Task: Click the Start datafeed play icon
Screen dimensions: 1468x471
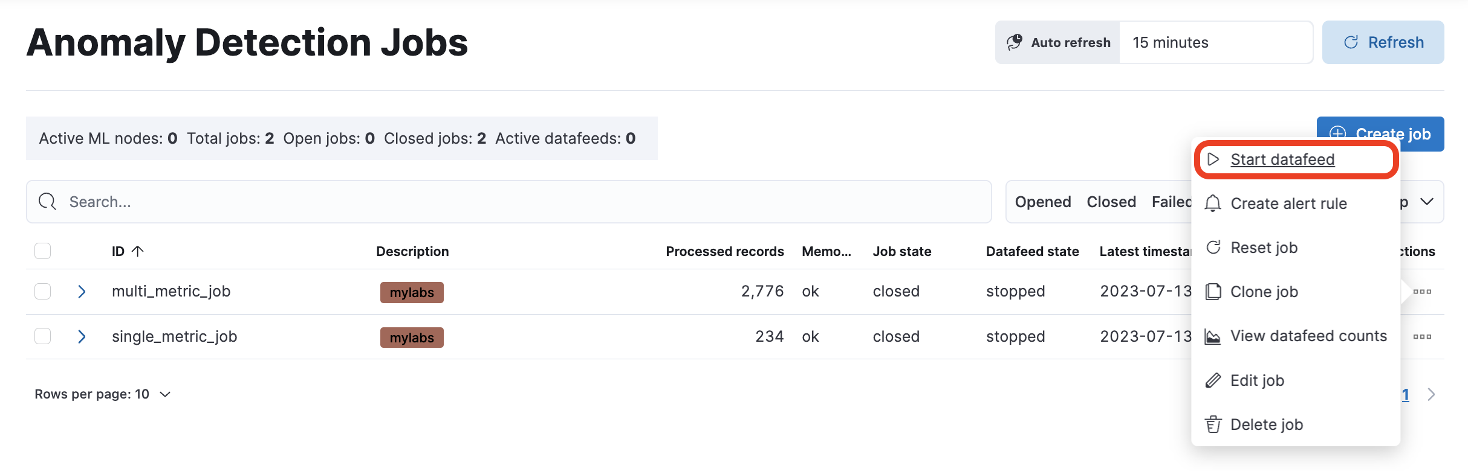Action: point(1213,159)
